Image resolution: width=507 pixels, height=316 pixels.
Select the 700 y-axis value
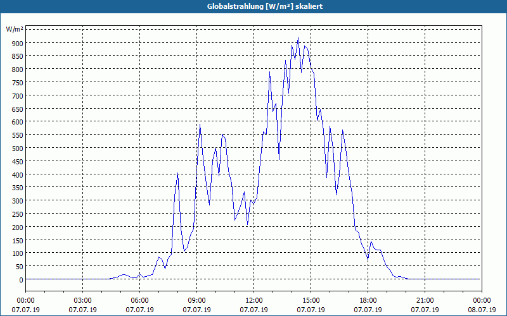(18, 96)
